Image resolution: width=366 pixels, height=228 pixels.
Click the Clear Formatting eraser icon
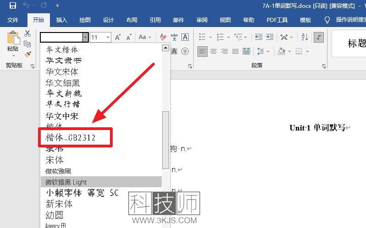[163, 37]
